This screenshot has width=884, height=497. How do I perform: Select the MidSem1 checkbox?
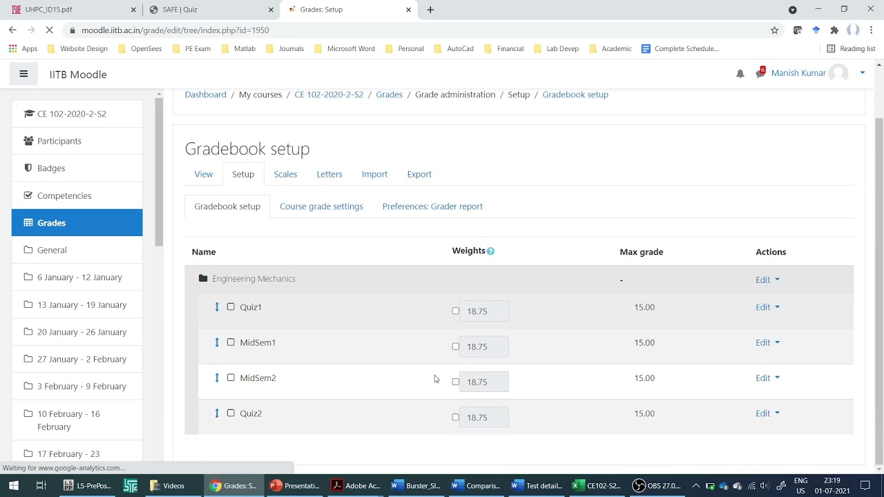231,342
